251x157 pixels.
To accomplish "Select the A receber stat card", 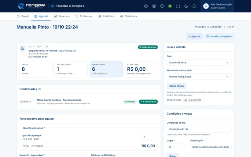I will click(141, 69).
